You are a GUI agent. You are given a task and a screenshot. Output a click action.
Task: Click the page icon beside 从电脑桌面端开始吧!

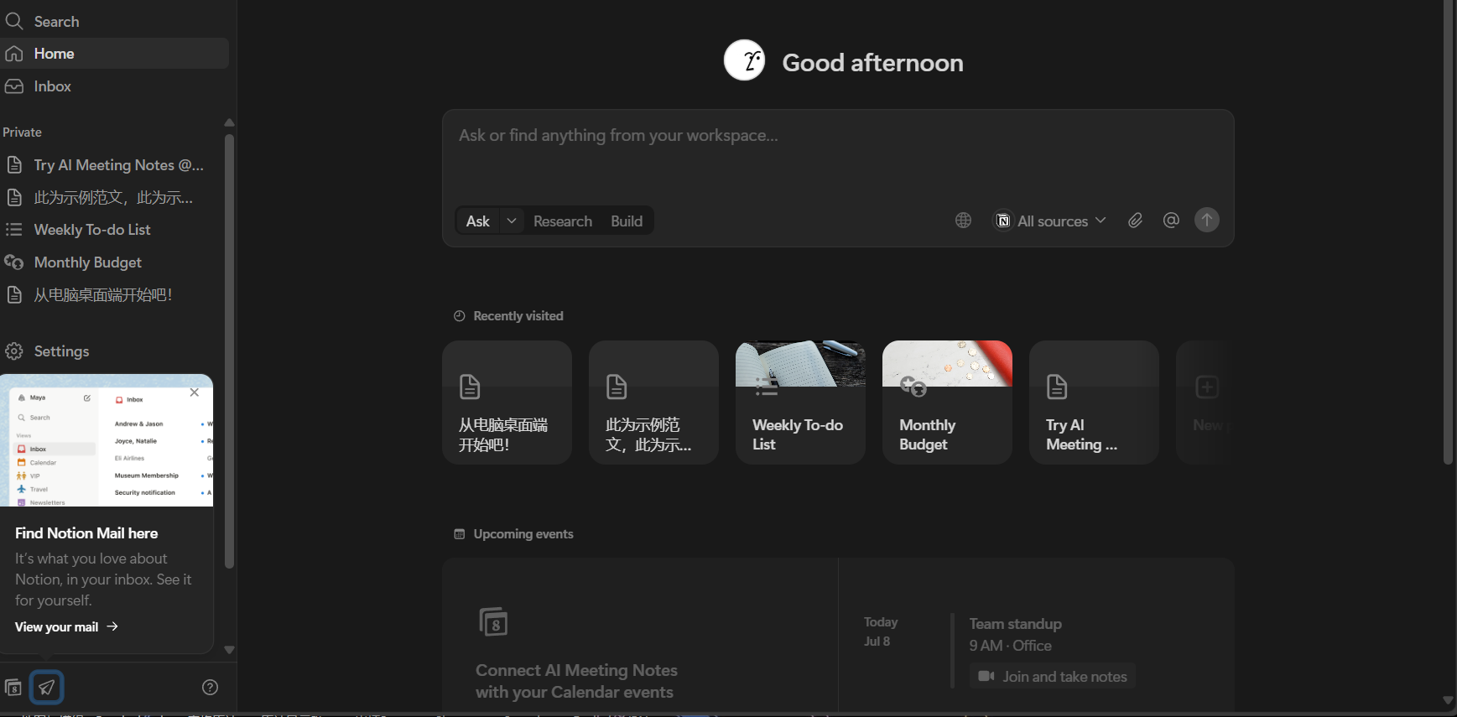click(x=13, y=295)
